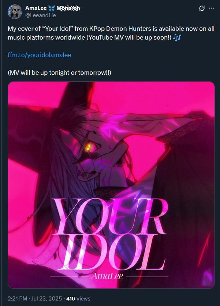Open the three-dot more options menu
The image size is (220, 306).
click(212, 8)
